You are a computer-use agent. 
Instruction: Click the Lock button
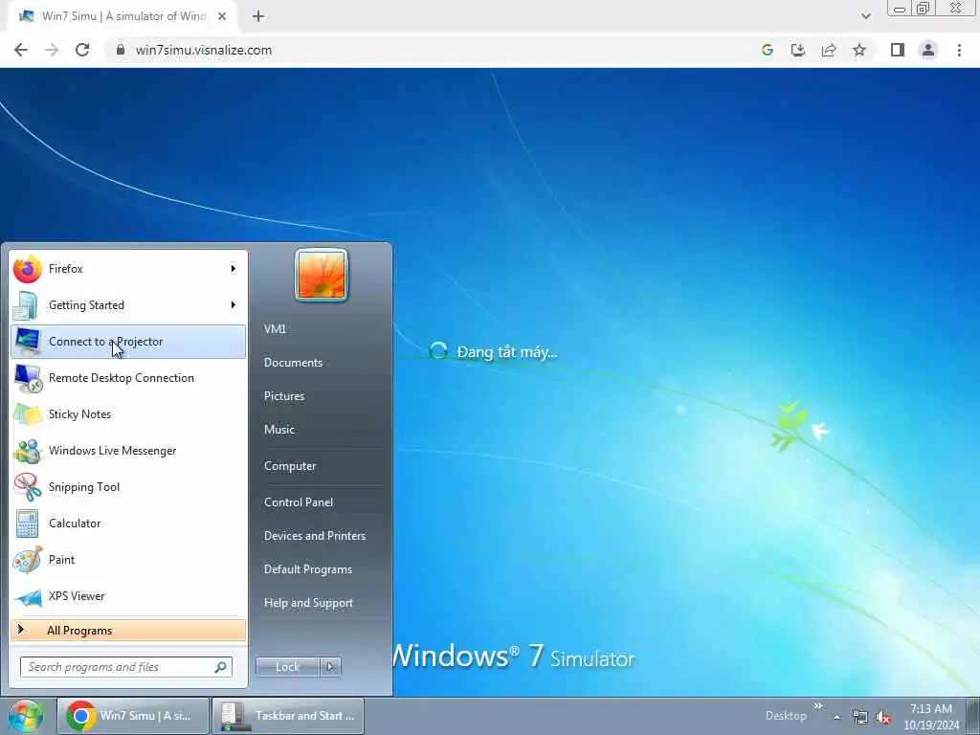(287, 667)
